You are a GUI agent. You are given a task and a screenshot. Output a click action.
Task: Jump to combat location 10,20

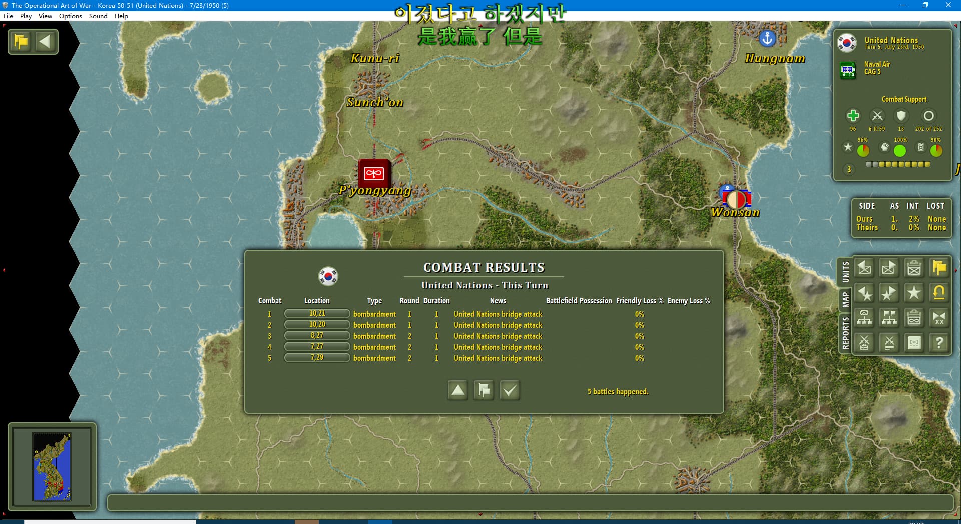pyautogui.click(x=317, y=325)
